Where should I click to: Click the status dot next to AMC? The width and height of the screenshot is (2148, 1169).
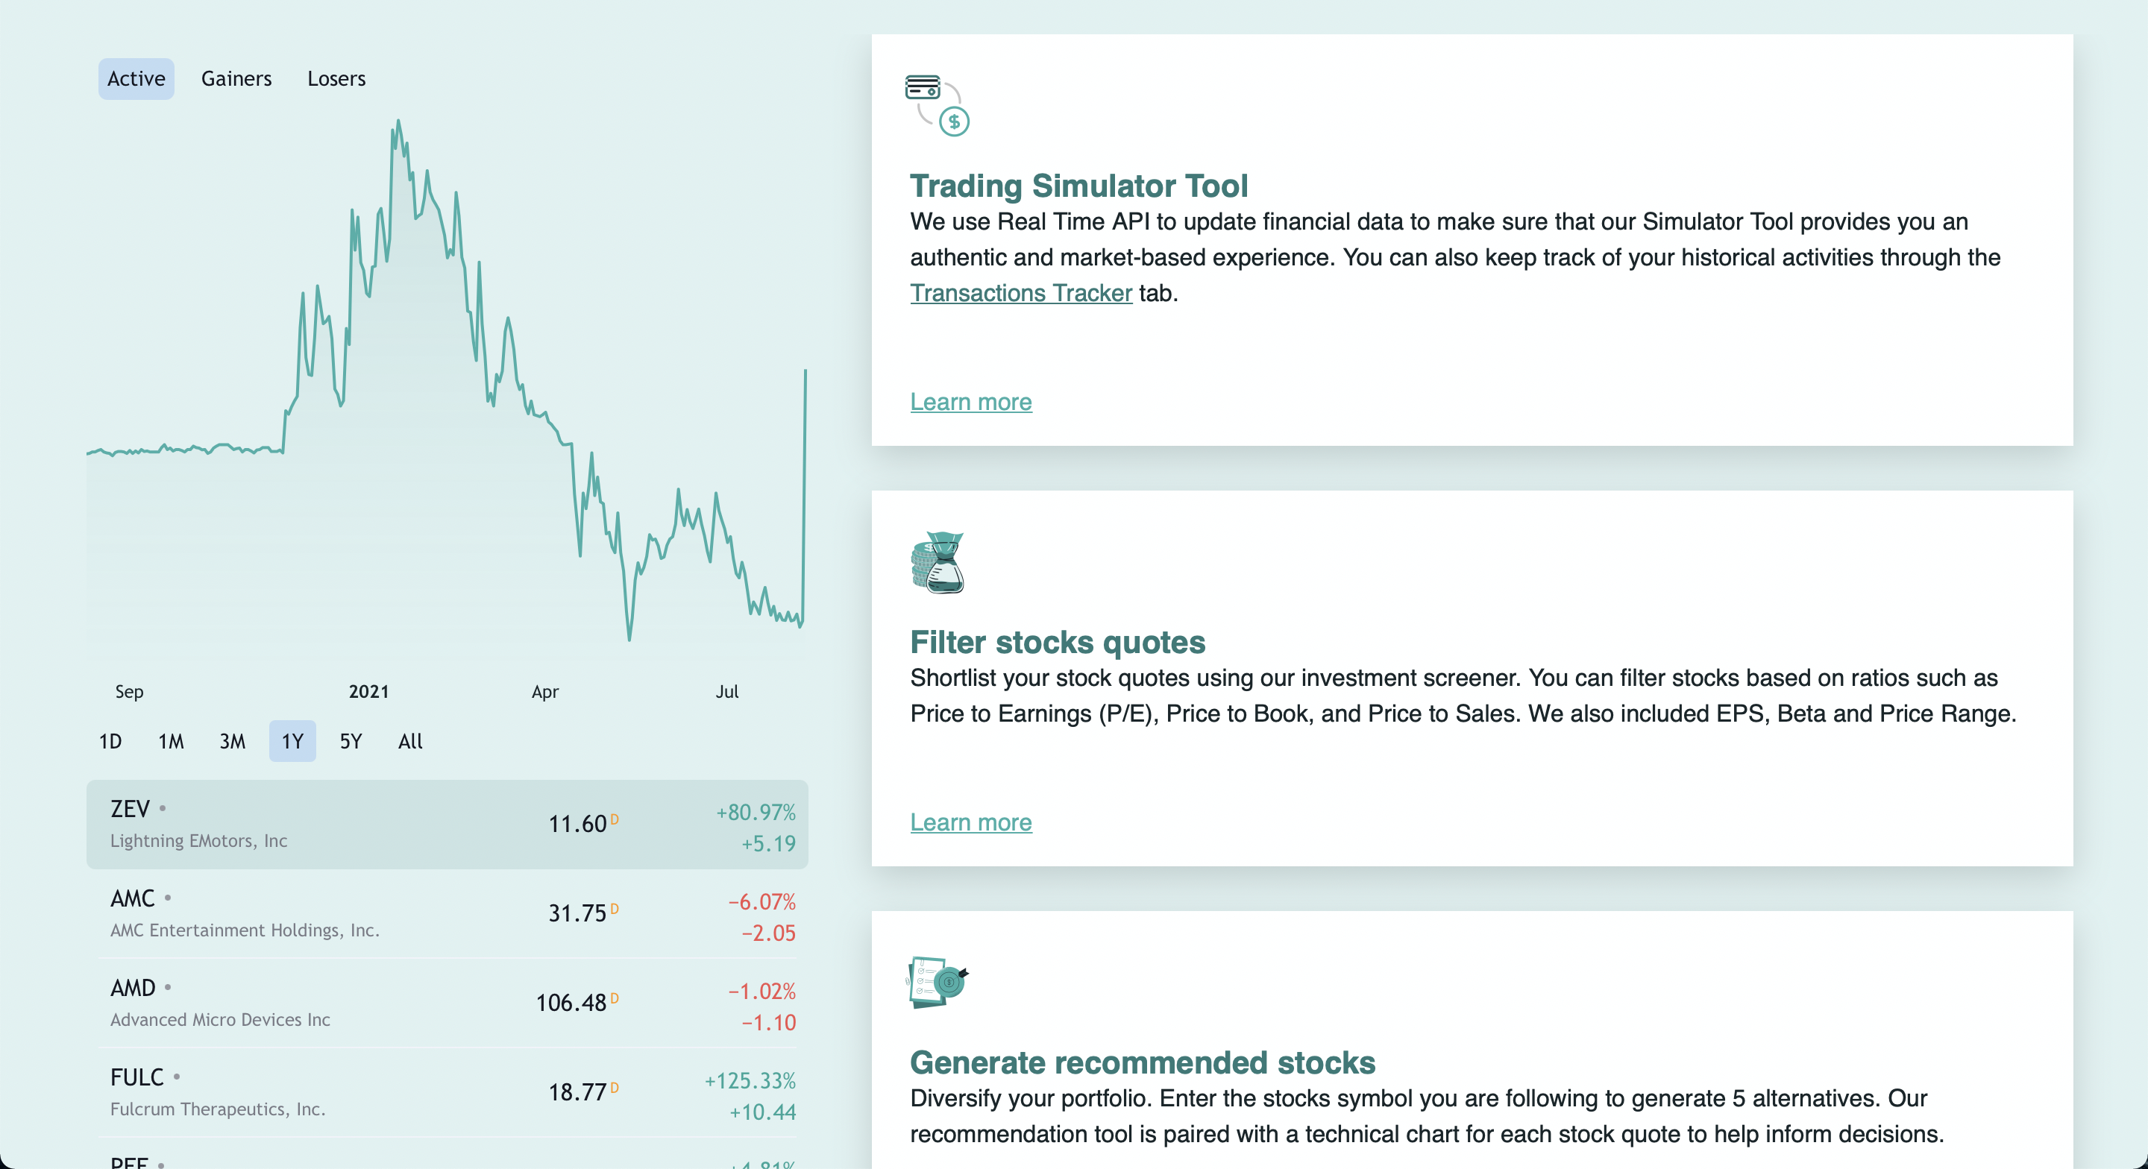click(168, 897)
